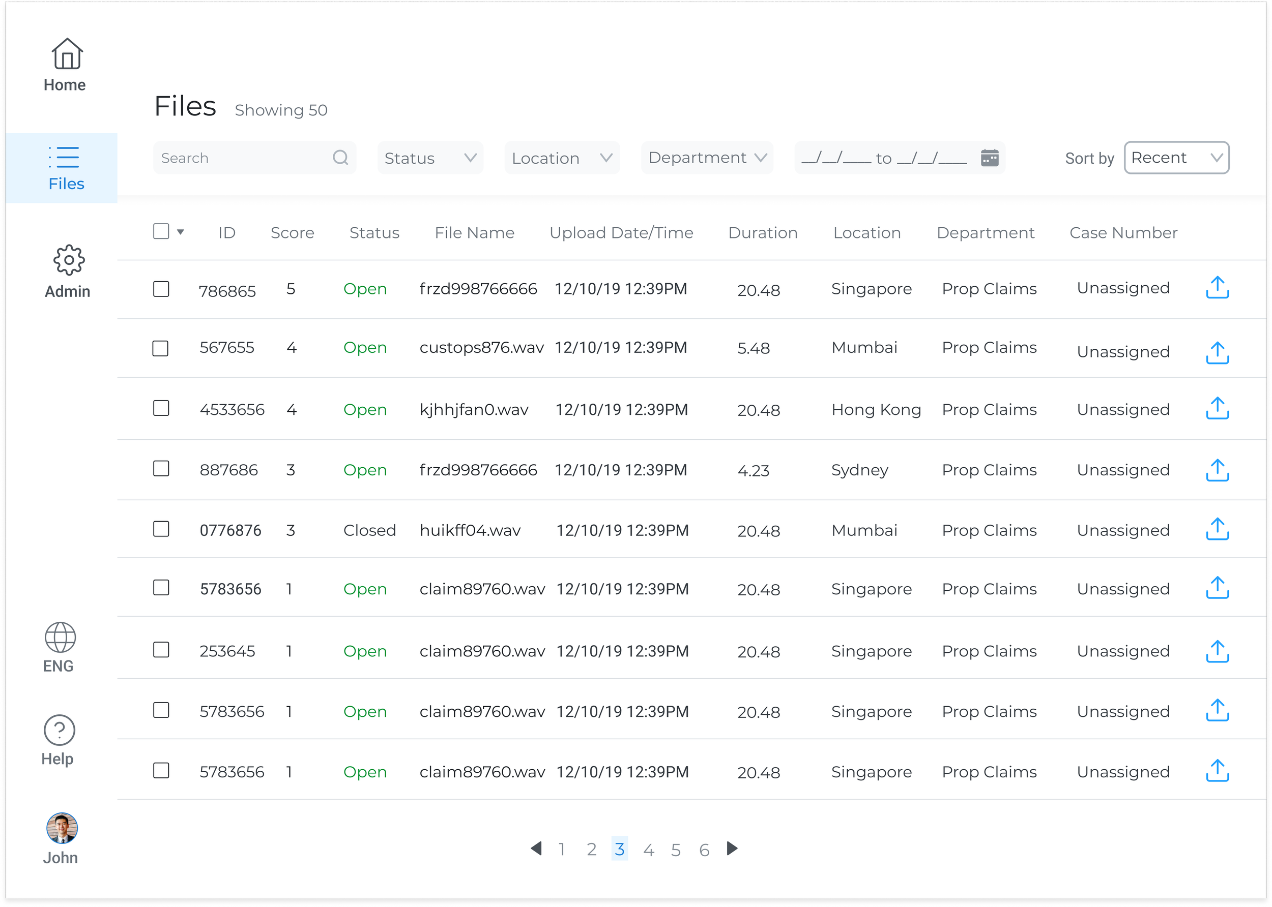Screen dimensions: 1272x907
Task: Click the ENG language globe icon
Action: (60, 637)
